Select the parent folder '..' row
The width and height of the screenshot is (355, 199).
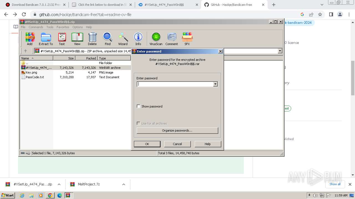click(75, 63)
